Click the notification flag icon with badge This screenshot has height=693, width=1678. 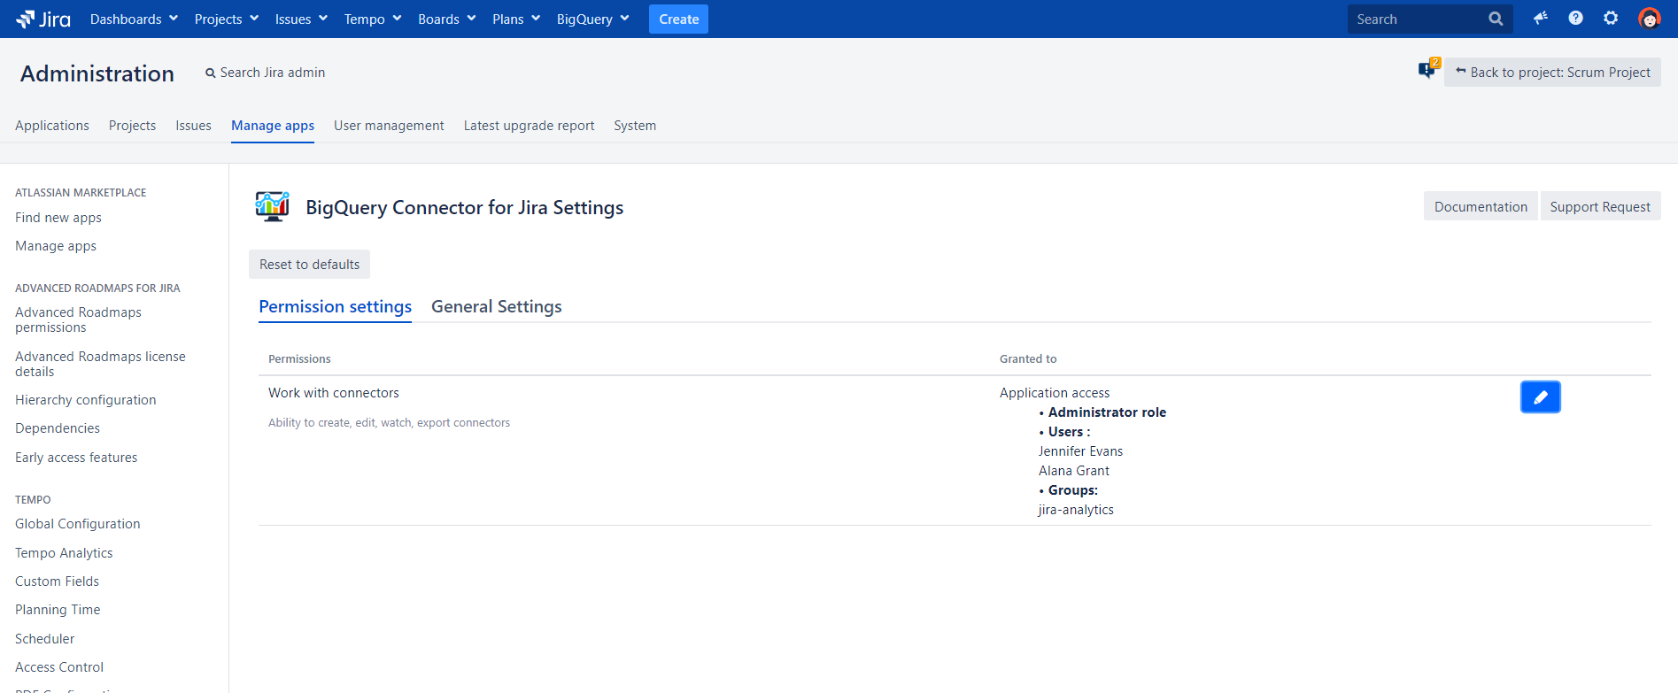[1428, 68]
